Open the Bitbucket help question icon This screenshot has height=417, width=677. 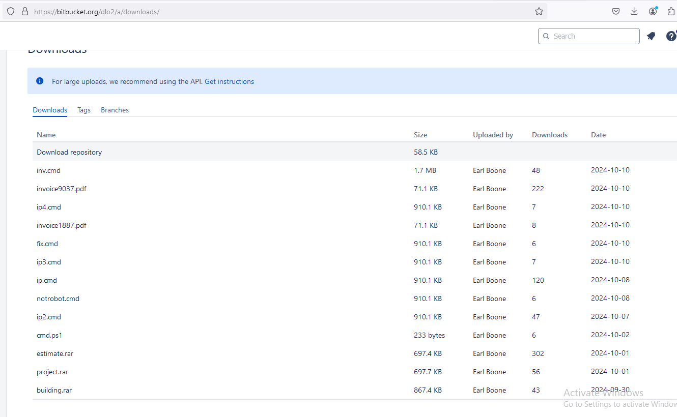pos(671,36)
